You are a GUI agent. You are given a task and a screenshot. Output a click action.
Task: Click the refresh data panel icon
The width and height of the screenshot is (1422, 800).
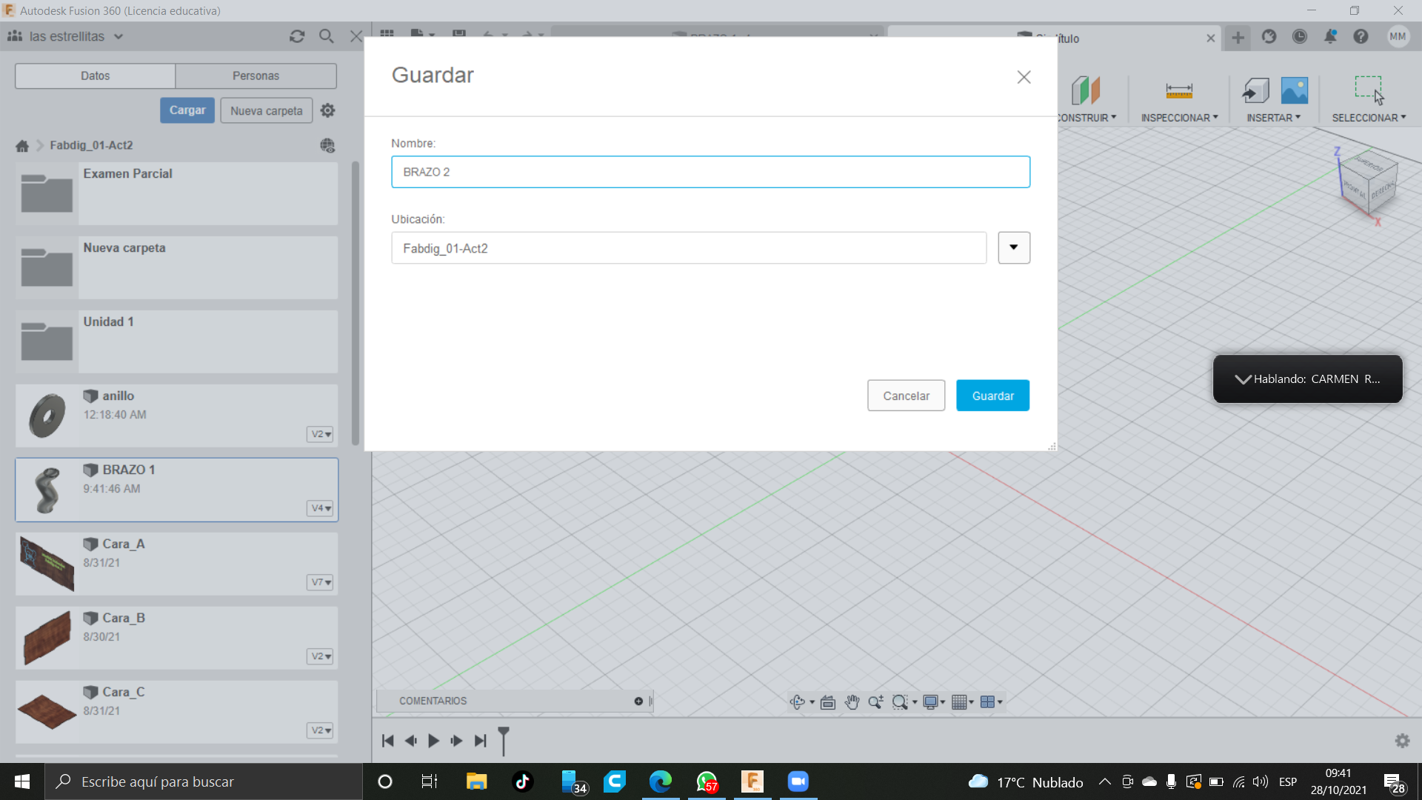click(297, 36)
